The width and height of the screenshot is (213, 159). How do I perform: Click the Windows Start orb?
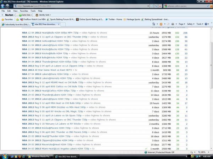4,156
